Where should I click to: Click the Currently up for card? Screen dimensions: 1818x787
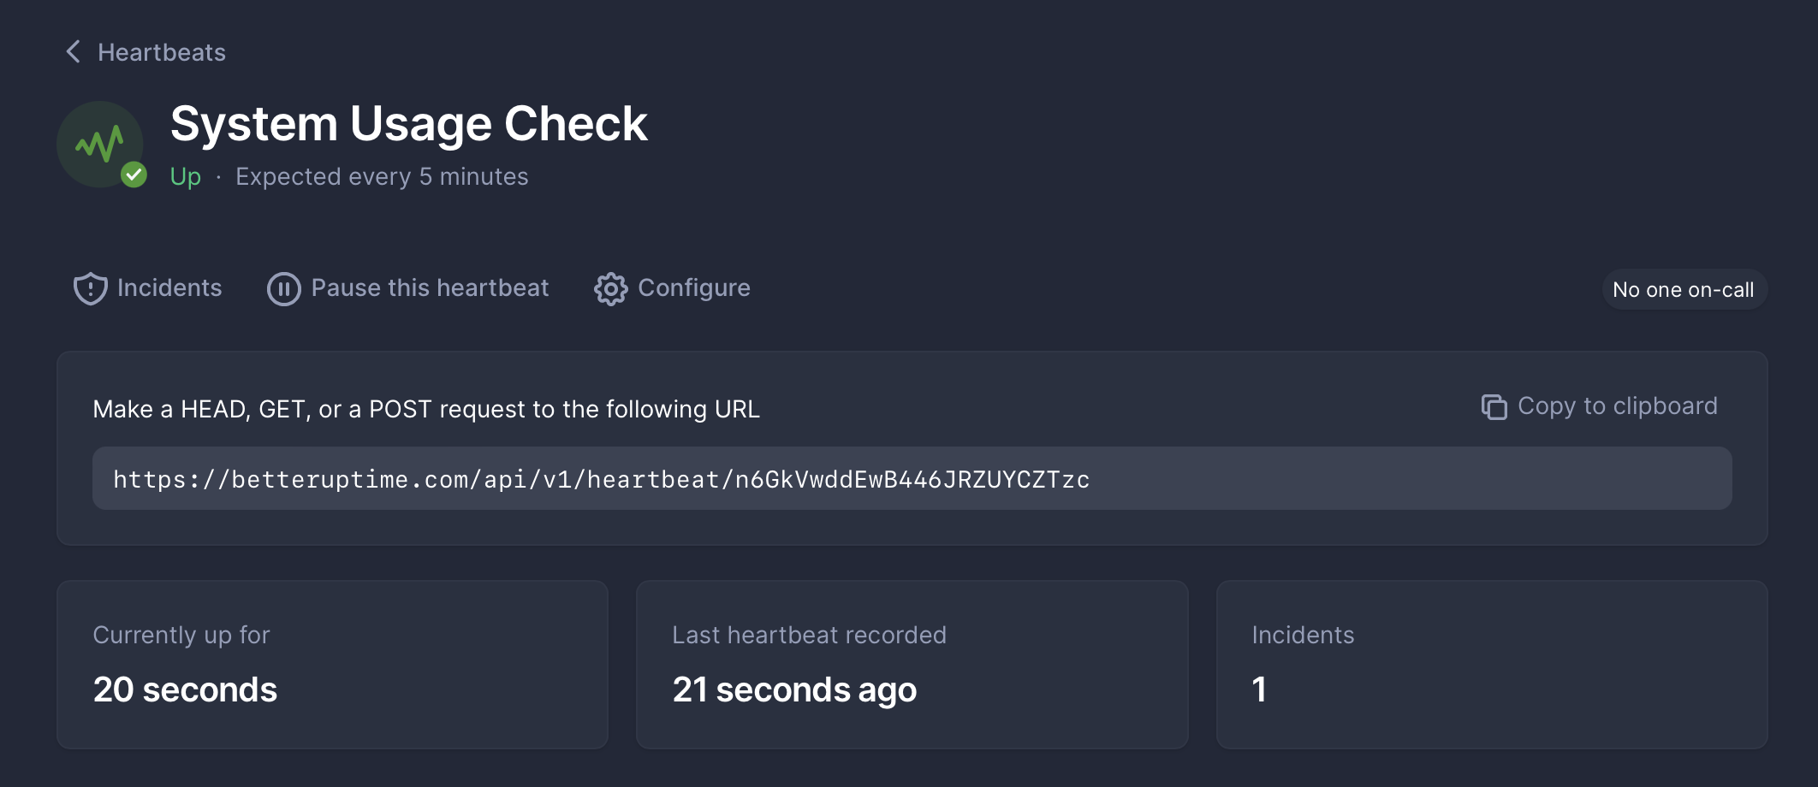point(332,665)
